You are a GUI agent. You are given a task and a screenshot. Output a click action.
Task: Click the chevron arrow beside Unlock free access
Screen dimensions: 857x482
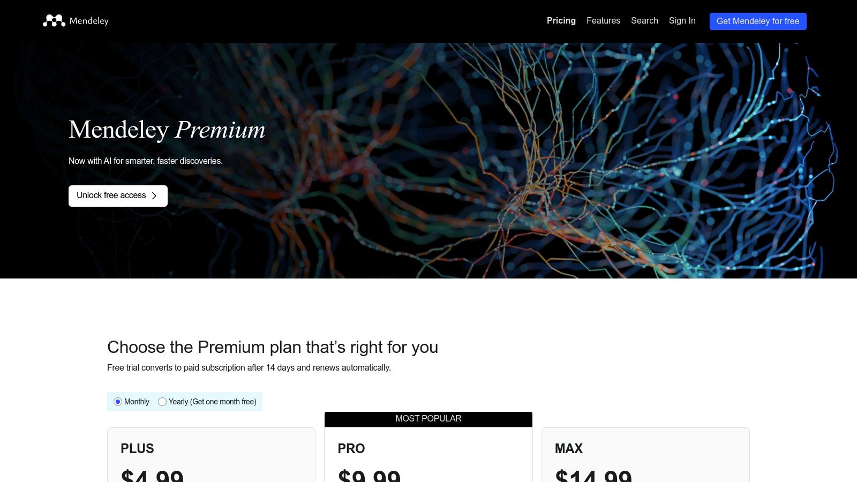[154, 196]
